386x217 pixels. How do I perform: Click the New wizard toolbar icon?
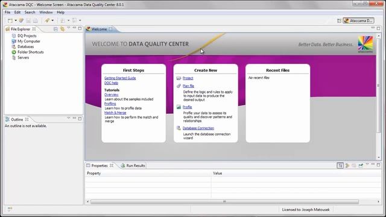(x=10, y=20)
